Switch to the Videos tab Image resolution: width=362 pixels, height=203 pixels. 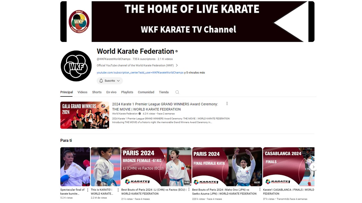(82, 92)
